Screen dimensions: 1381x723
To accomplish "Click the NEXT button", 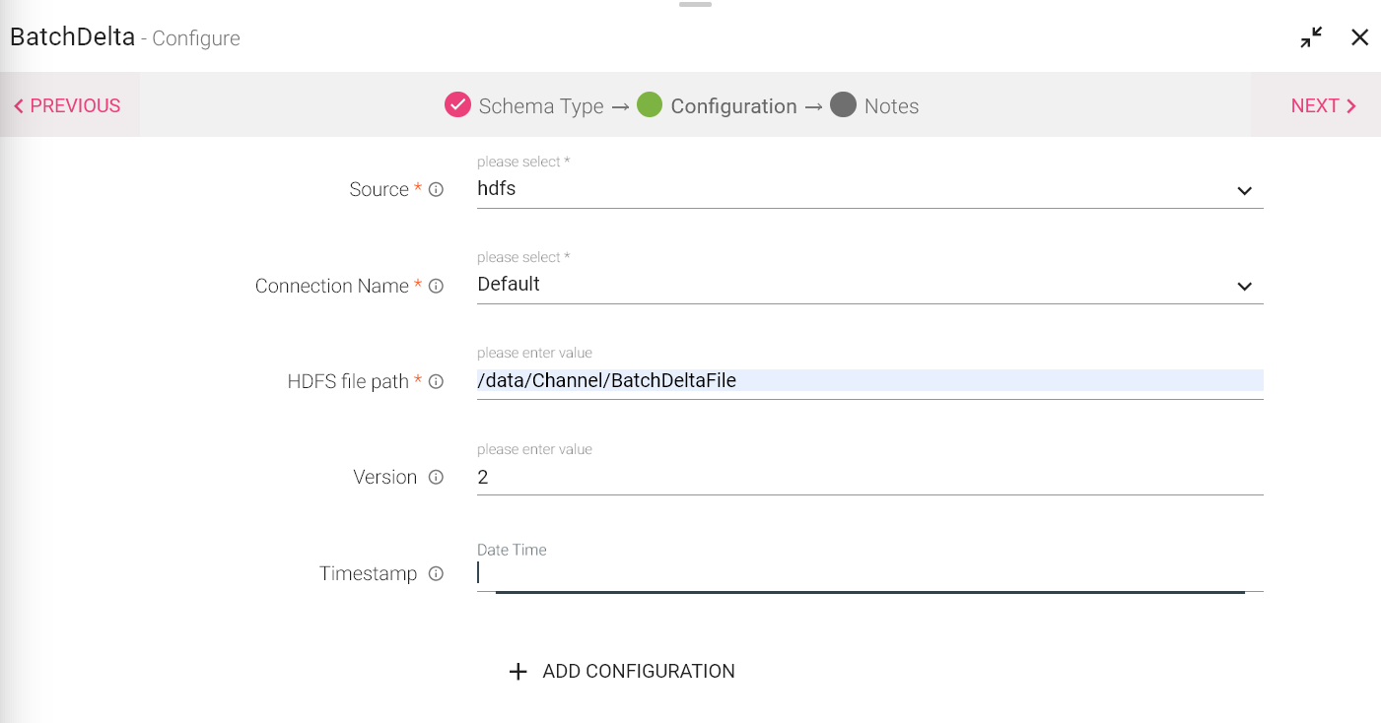I will 1323,106.
